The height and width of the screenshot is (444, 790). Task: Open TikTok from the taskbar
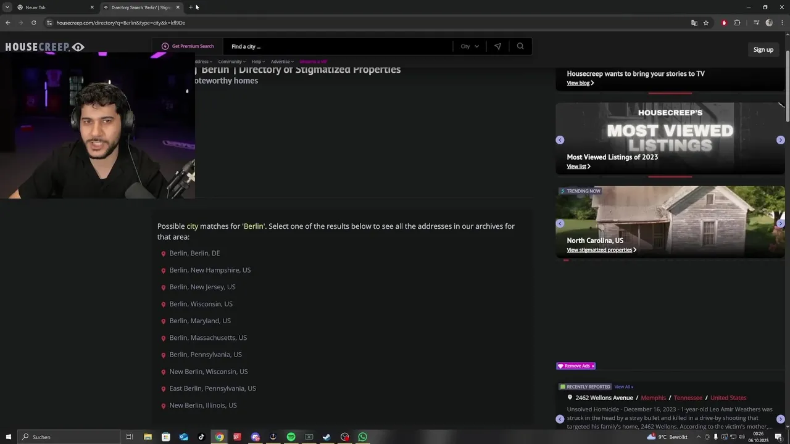tap(201, 437)
